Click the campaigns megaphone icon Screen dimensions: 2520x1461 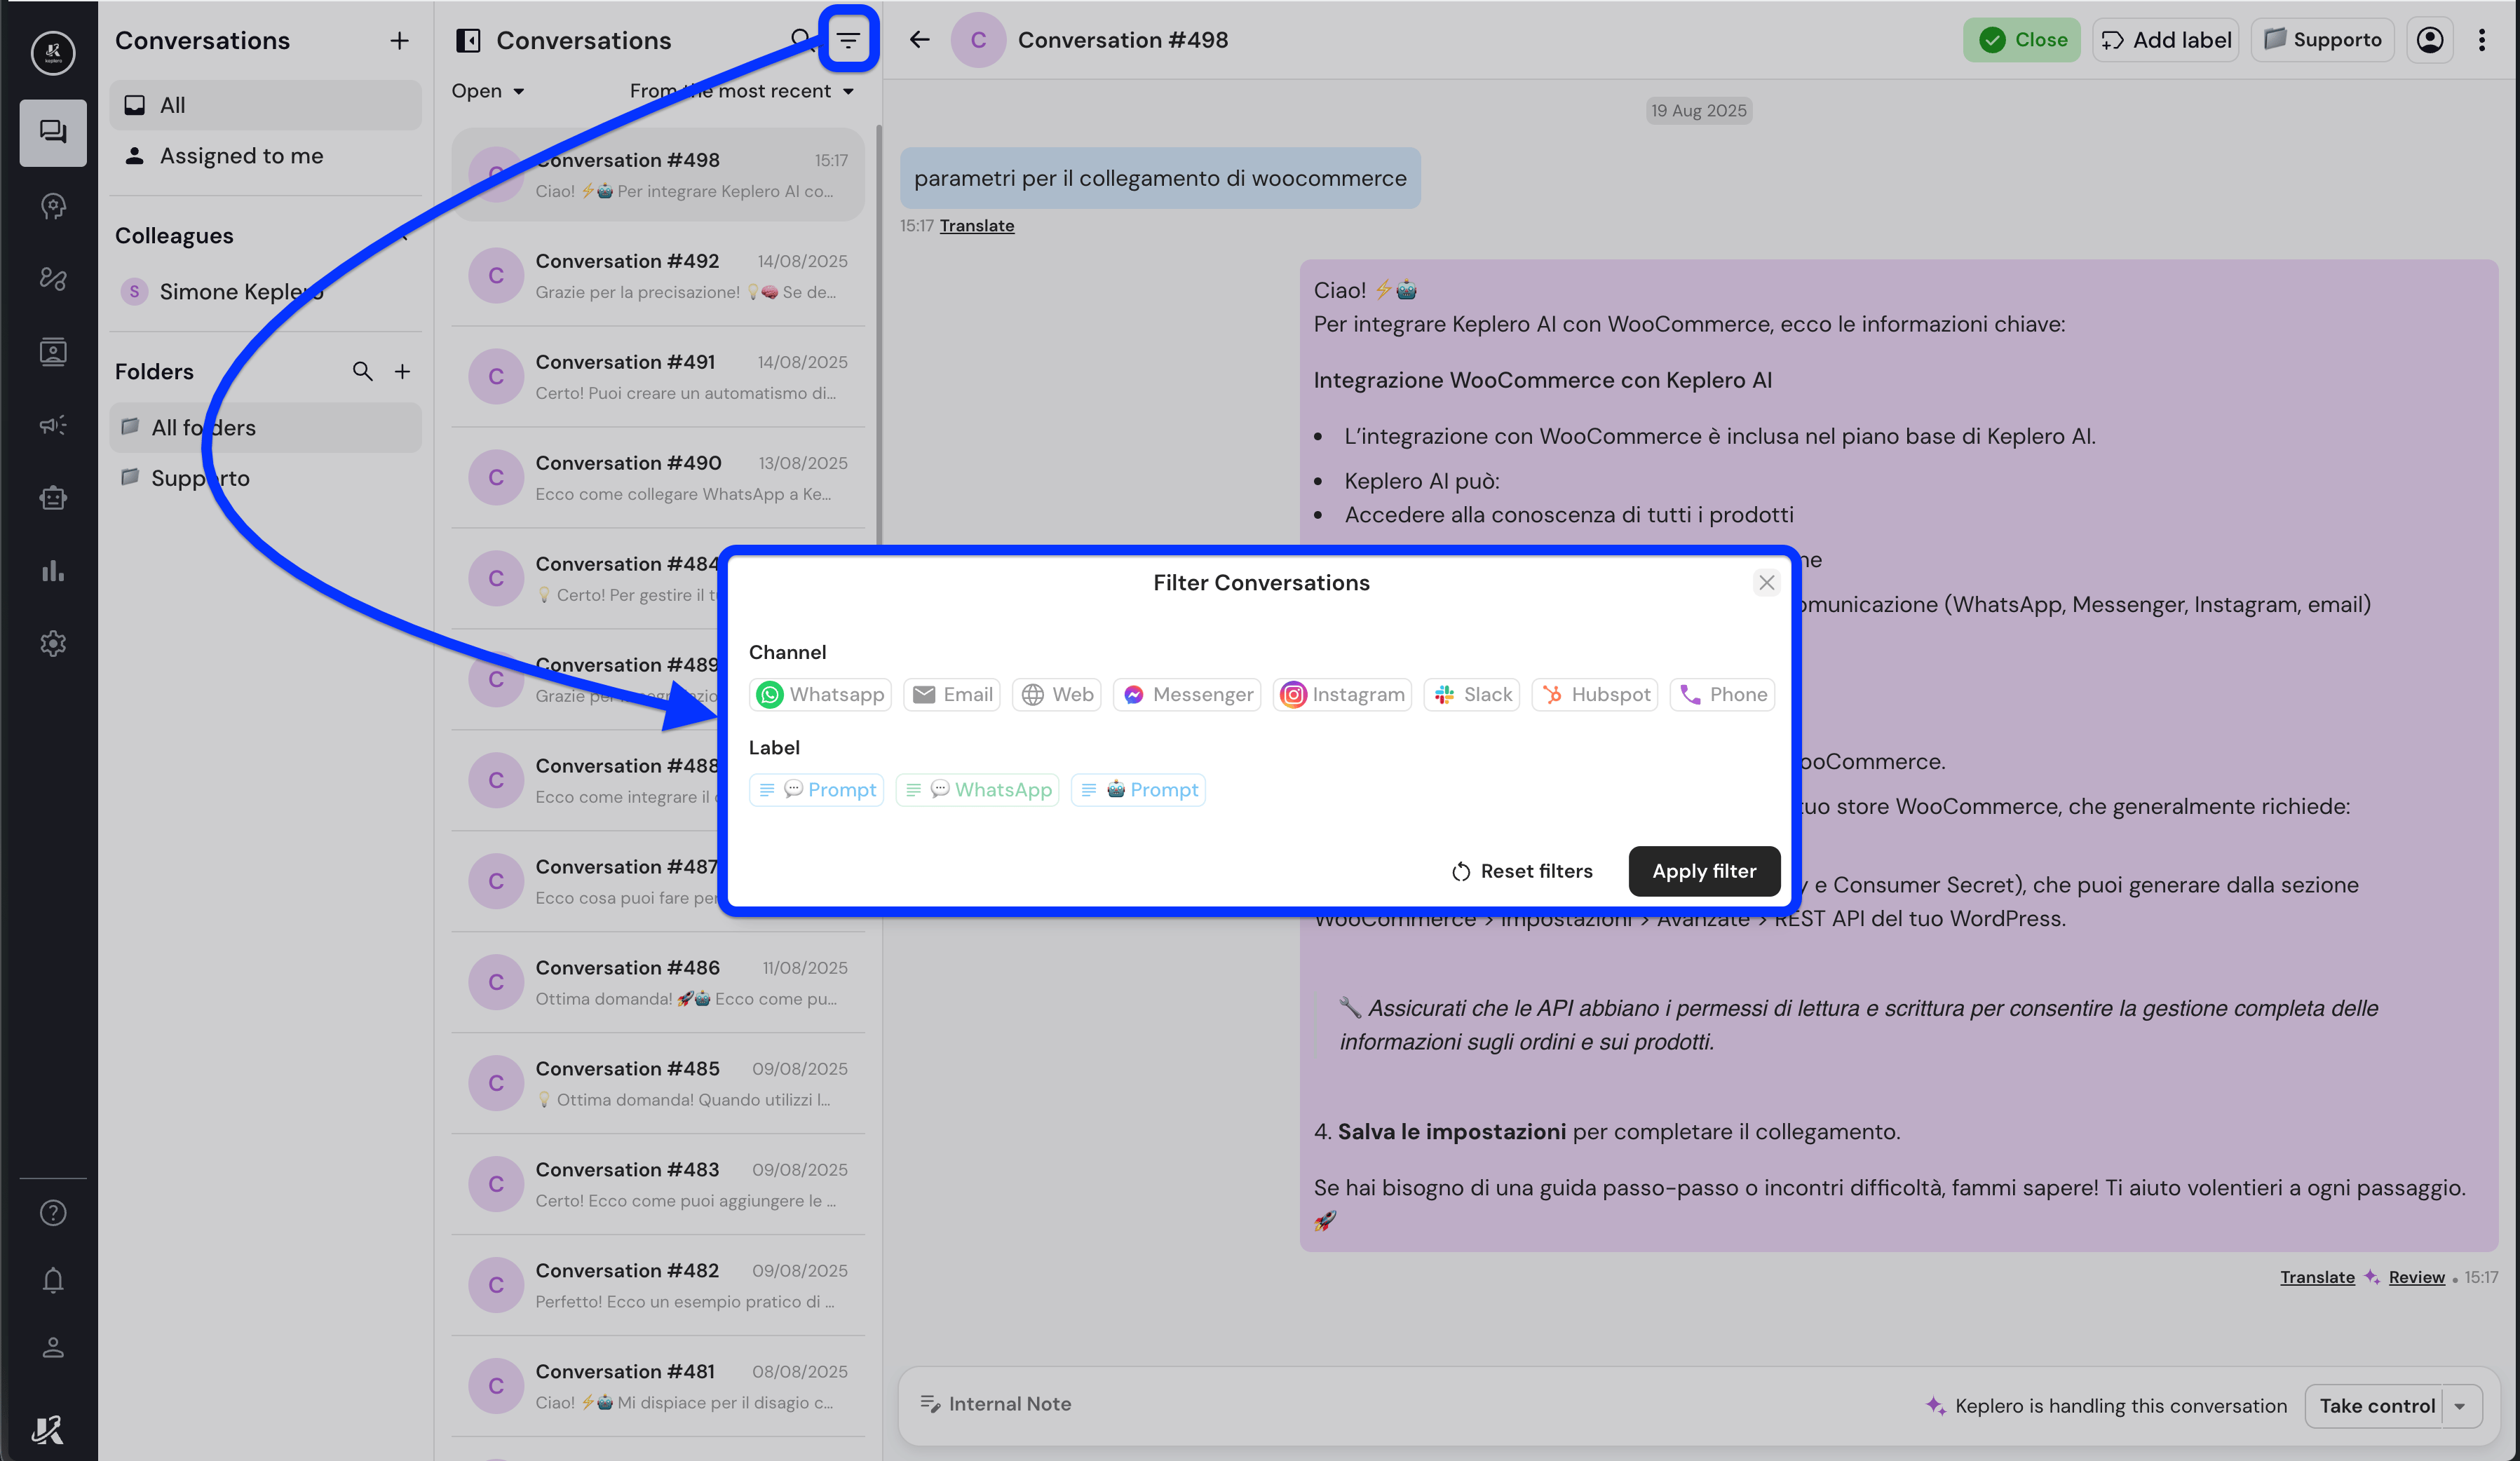[53, 425]
